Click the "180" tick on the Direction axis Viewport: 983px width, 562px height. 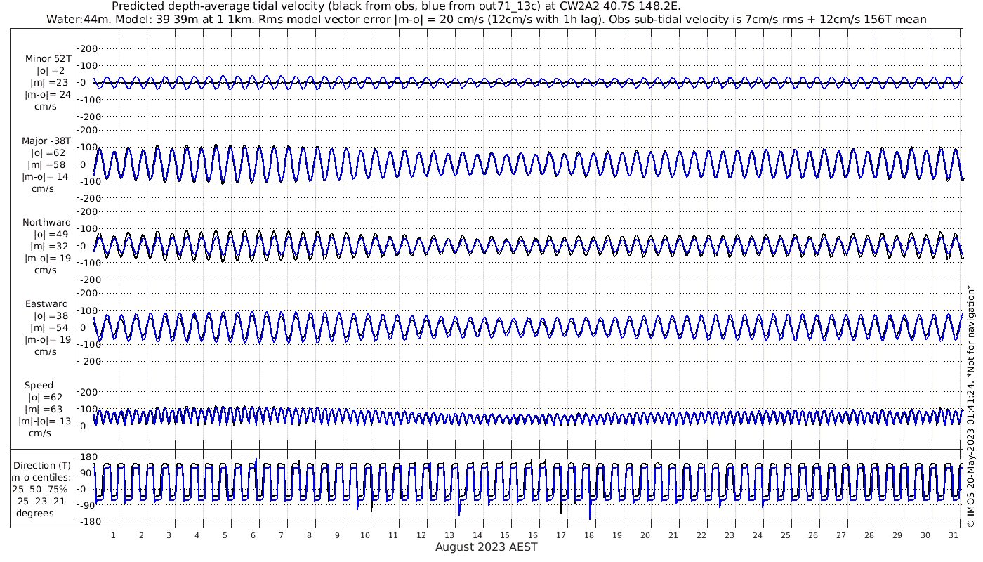click(x=88, y=457)
